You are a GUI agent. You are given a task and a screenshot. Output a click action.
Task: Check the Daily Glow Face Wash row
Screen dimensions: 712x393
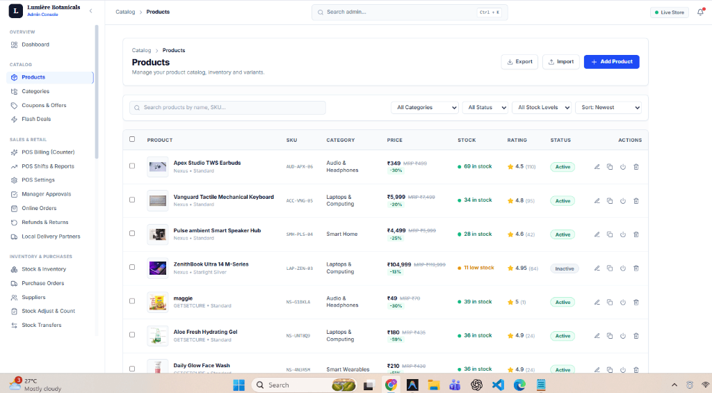(132, 369)
